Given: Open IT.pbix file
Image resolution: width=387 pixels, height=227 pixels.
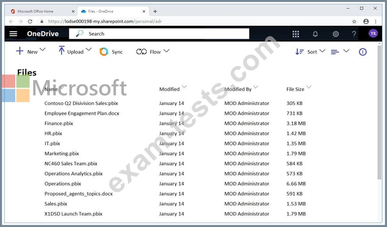Looking at the screenshot, I should click(x=52, y=144).
